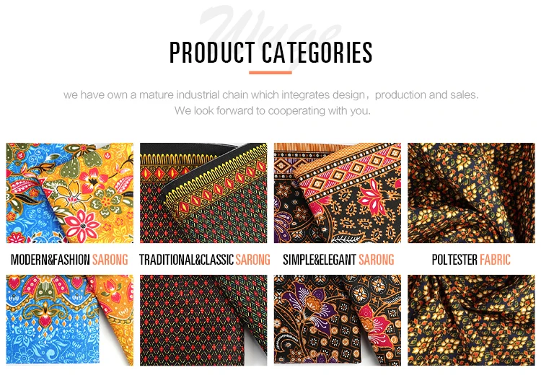This screenshot has height=383, width=541.
Task: View the pink lotus batik sarong image
Action: [x=338, y=193]
